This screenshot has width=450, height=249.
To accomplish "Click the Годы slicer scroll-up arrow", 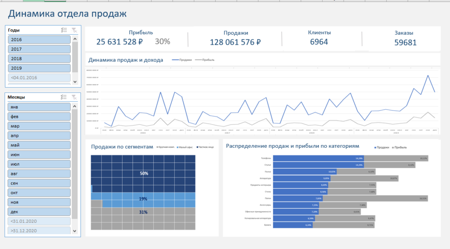I will (75, 39).
